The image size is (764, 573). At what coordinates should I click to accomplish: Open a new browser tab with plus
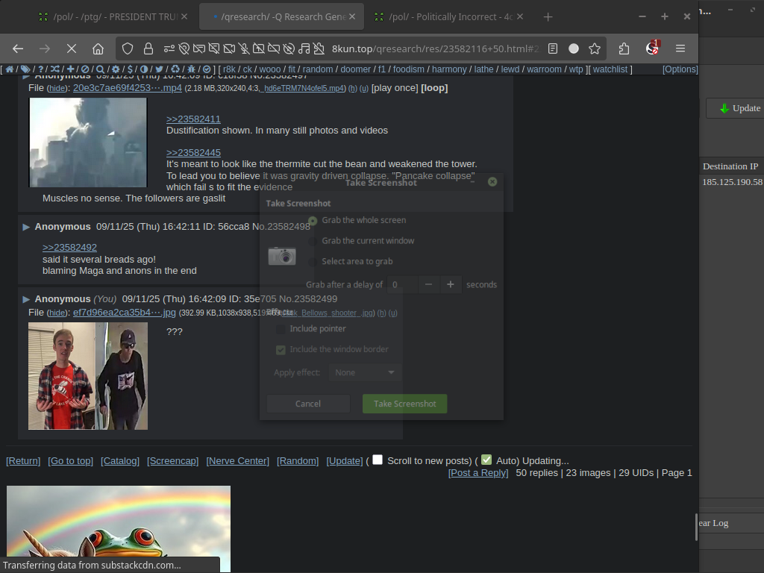click(548, 17)
